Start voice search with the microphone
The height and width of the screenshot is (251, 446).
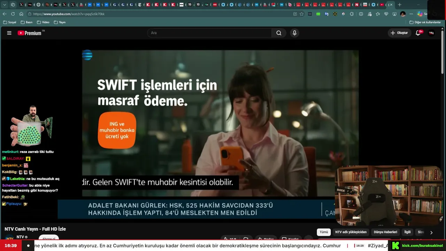(x=294, y=33)
